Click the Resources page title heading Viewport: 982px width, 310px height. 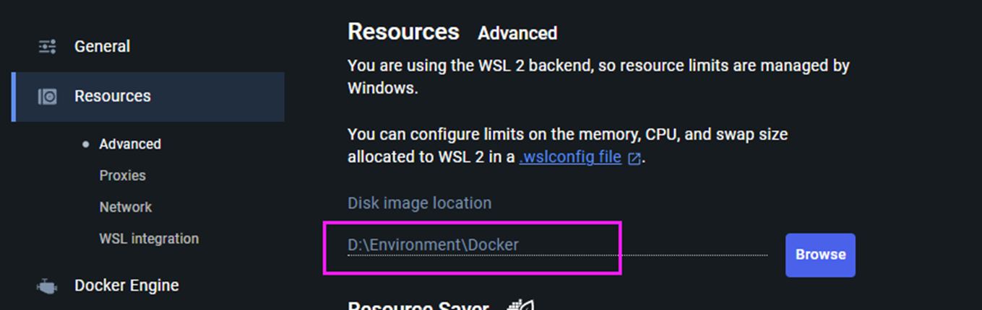(403, 32)
